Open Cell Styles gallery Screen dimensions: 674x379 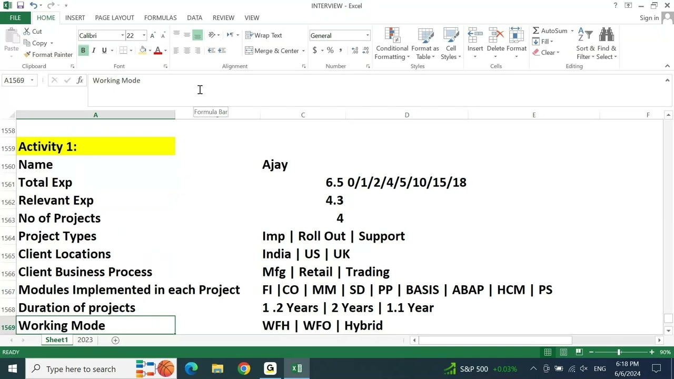451,44
